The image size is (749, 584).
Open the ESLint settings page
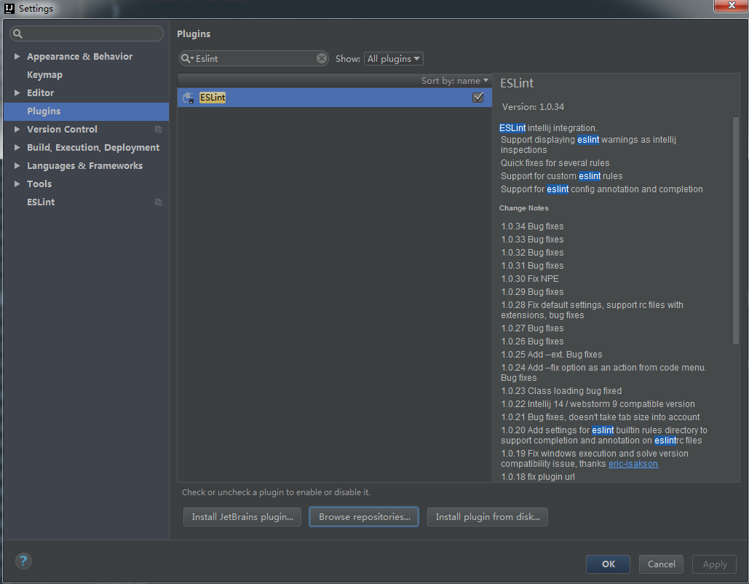41,202
